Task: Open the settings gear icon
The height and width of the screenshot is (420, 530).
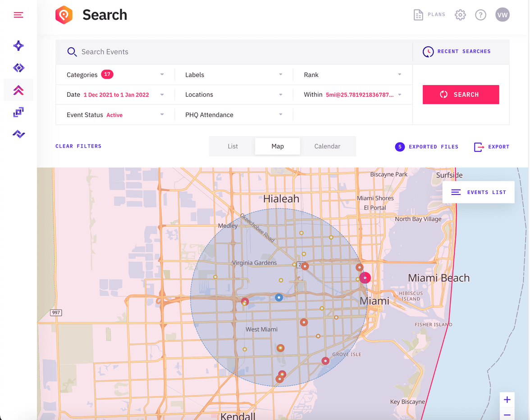Action: (x=460, y=14)
